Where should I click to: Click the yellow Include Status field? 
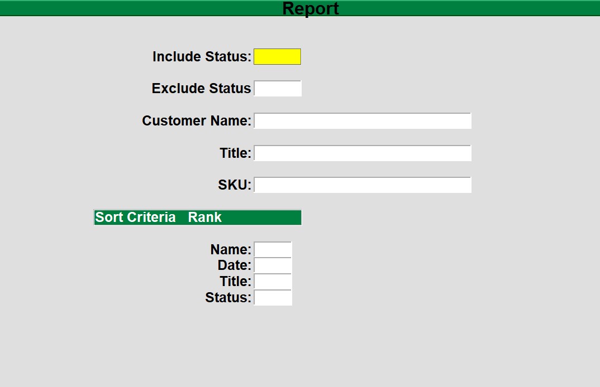click(x=278, y=56)
